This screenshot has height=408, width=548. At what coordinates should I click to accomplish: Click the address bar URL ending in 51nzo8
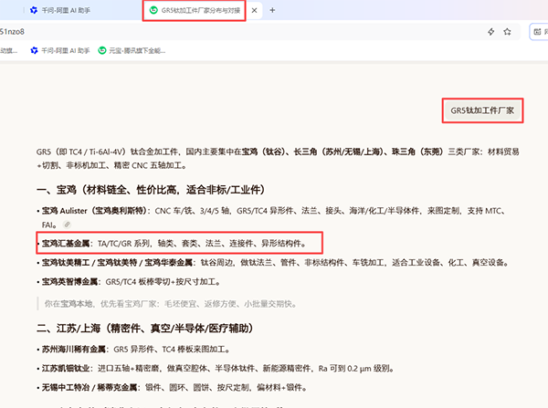[x=13, y=32]
